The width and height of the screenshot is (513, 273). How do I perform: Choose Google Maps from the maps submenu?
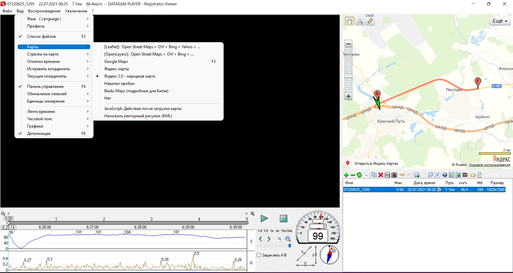116,62
